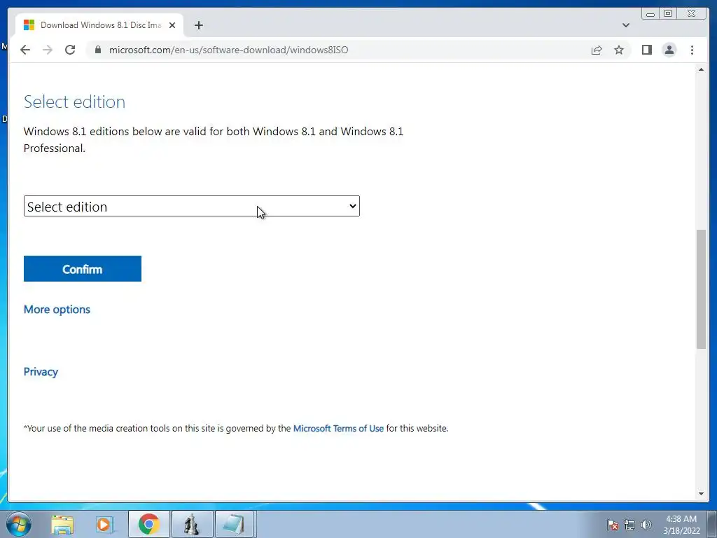
Task: Open a new browser tab
Action: [198, 25]
